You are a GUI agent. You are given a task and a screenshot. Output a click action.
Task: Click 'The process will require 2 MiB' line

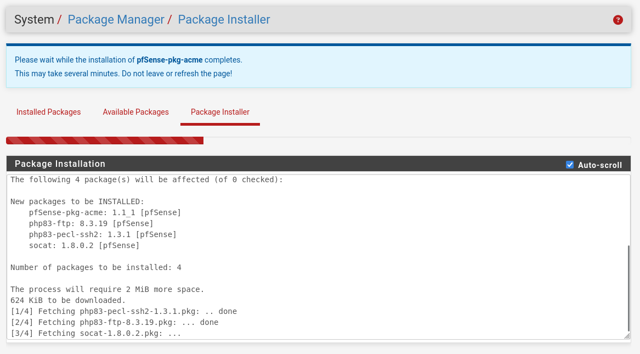pyautogui.click(x=107, y=289)
